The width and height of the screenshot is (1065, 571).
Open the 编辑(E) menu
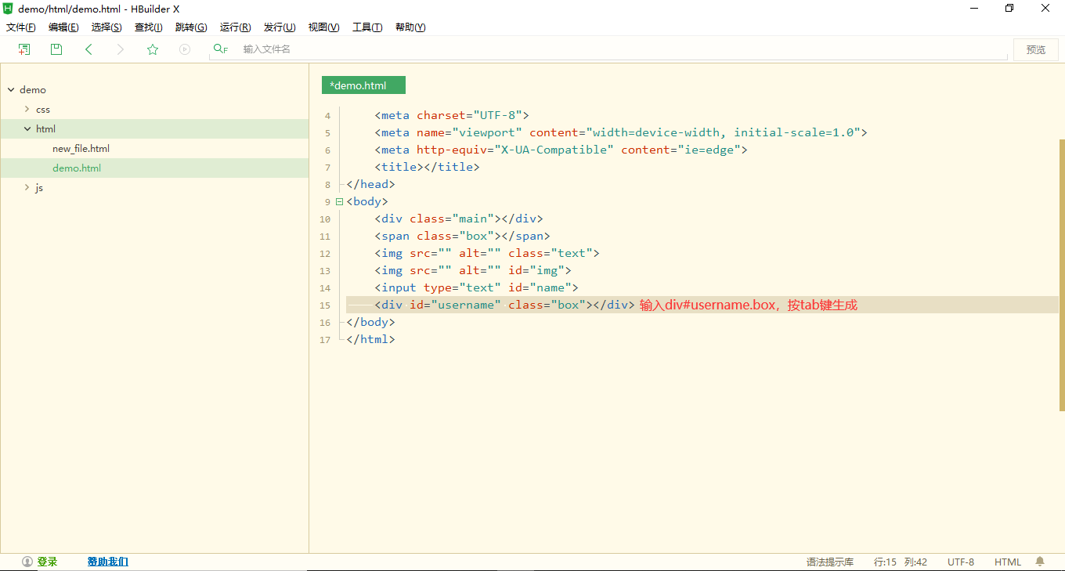pyautogui.click(x=63, y=27)
